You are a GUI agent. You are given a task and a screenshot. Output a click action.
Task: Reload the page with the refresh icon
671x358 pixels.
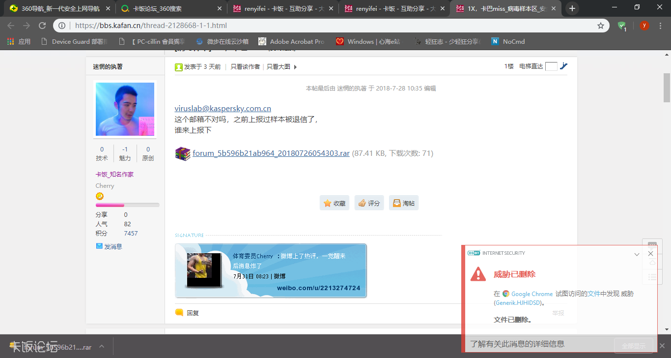(42, 26)
